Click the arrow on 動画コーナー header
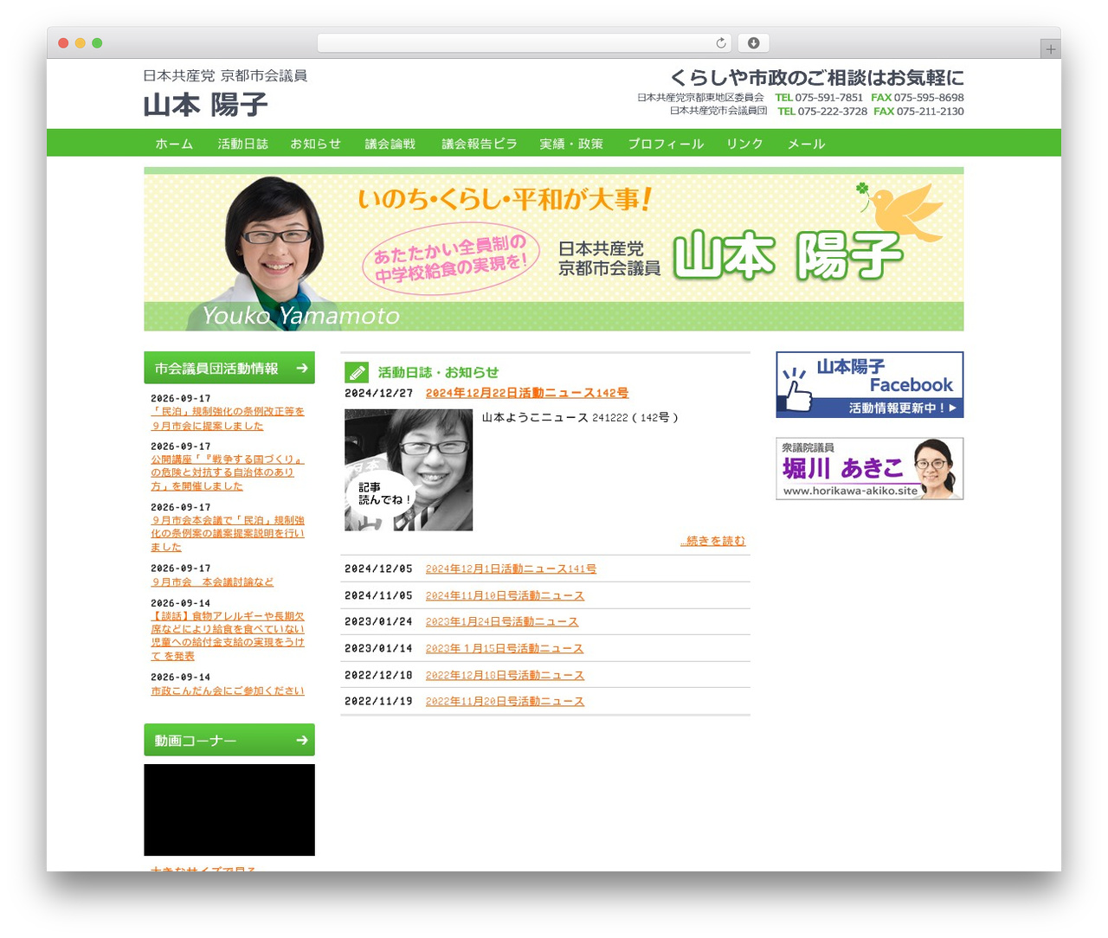Image resolution: width=1108 pixels, height=938 pixels. (302, 740)
